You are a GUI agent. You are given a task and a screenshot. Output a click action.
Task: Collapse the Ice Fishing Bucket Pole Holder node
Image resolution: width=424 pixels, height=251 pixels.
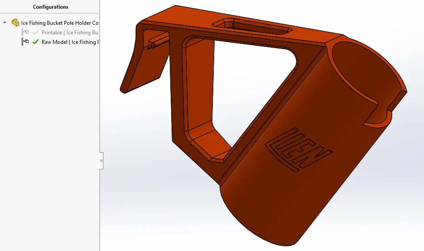click(x=3, y=23)
